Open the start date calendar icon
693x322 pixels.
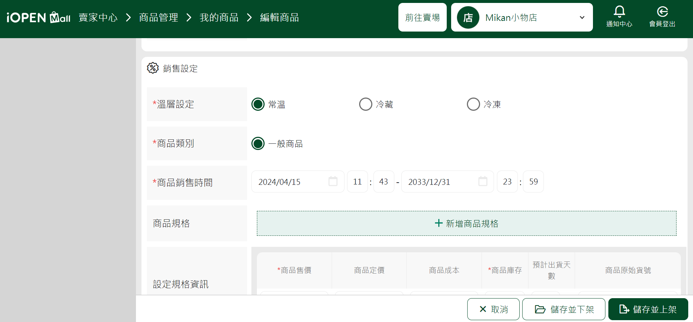click(x=333, y=181)
